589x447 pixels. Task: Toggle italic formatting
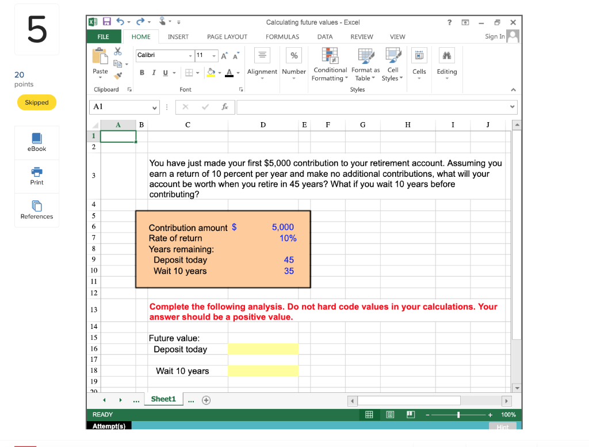[154, 73]
